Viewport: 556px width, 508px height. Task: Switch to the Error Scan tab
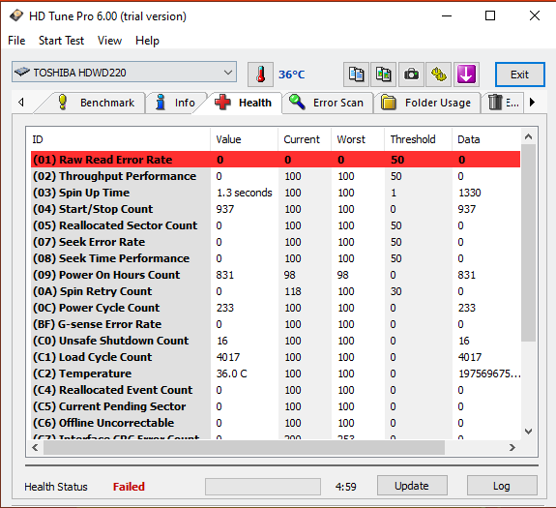[x=327, y=103]
